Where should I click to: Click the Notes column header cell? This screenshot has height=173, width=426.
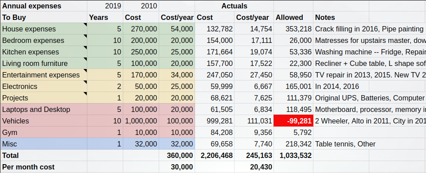pos(341,17)
